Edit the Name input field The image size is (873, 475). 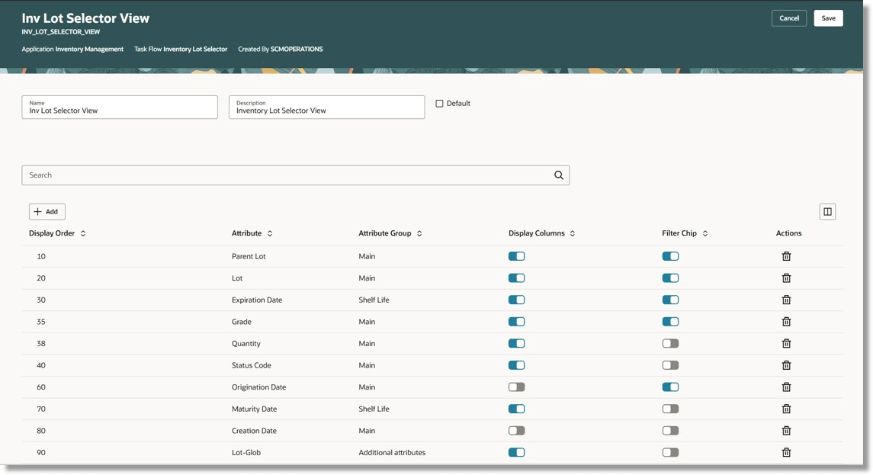click(120, 107)
